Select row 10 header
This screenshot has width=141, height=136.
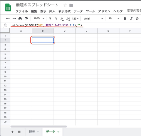point(5,76)
